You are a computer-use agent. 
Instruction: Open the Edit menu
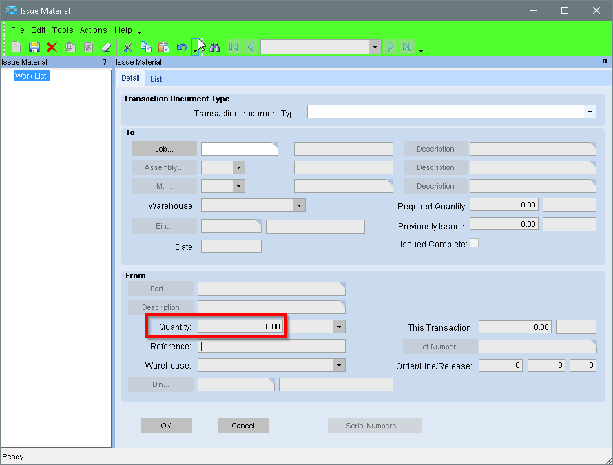(39, 30)
